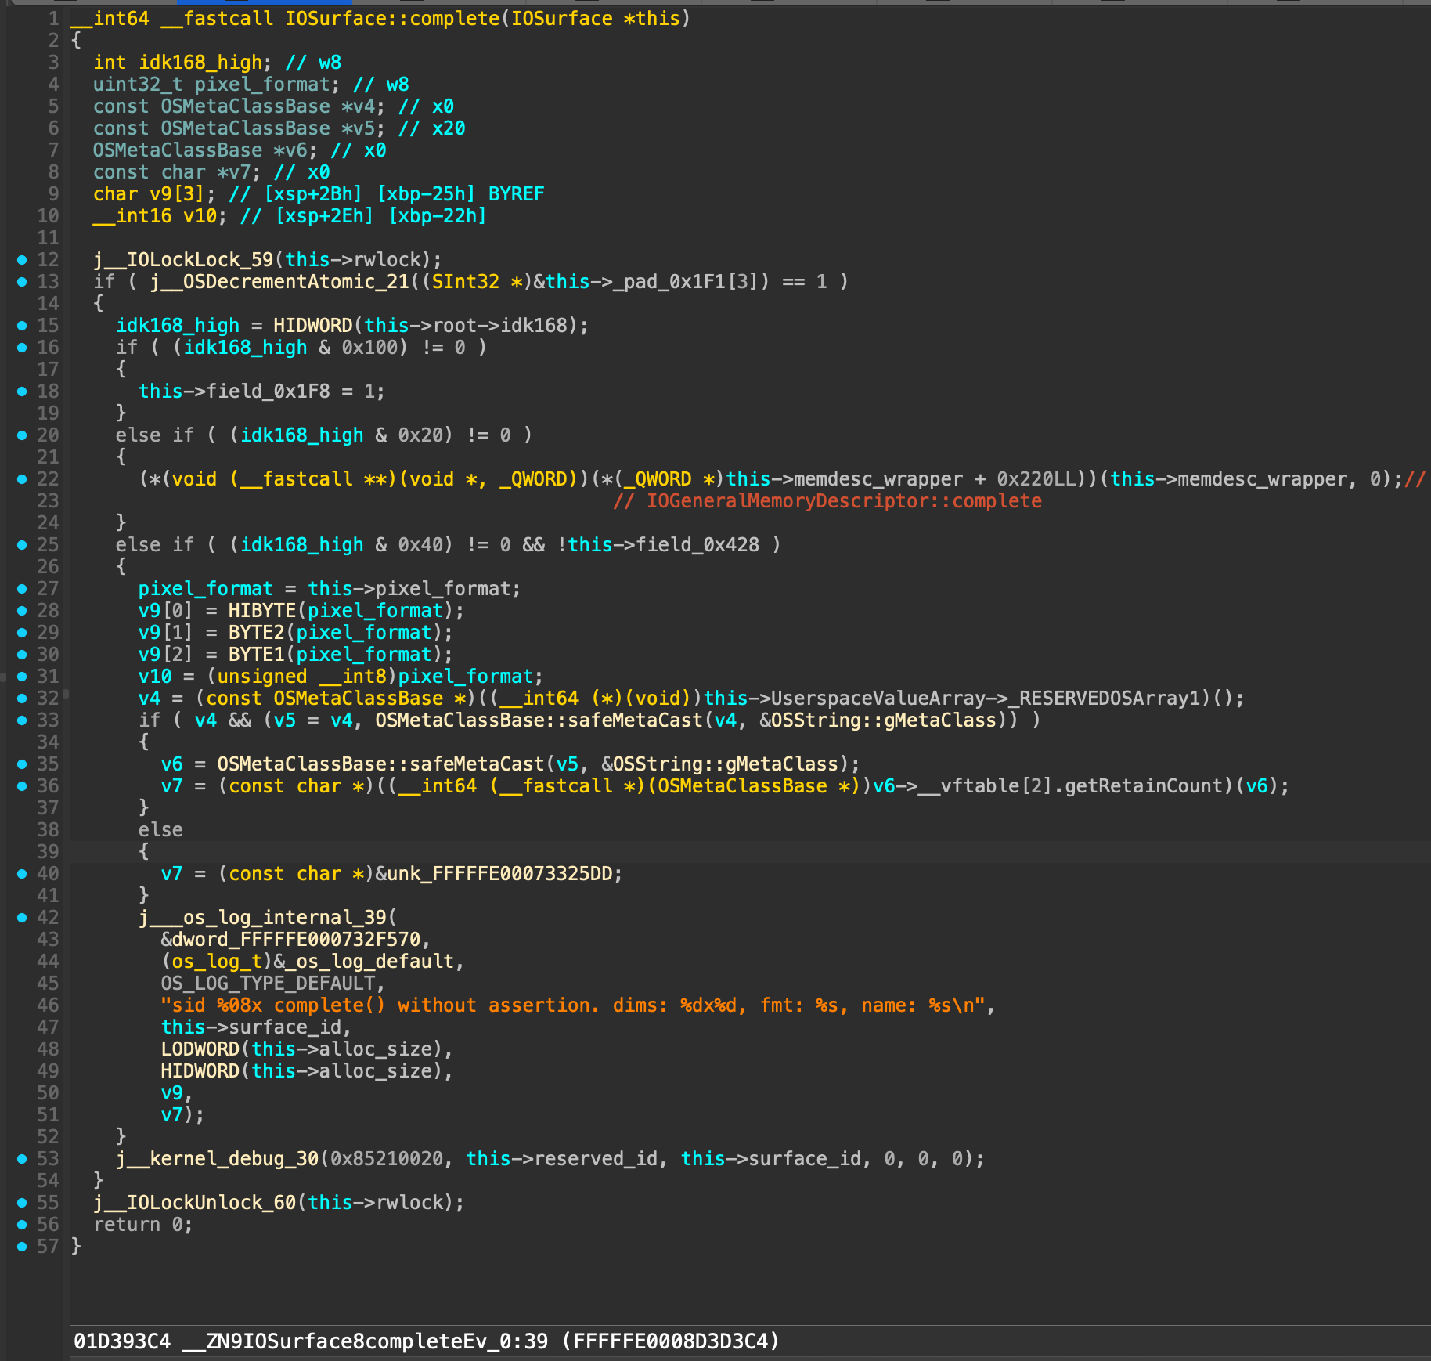Click getRetainCount vftable call
Viewport: 1431px width, 1361px height.
click(x=1143, y=786)
